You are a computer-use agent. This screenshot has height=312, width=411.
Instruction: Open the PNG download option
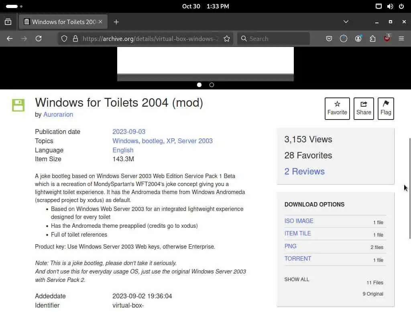click(x=291, y=246)
